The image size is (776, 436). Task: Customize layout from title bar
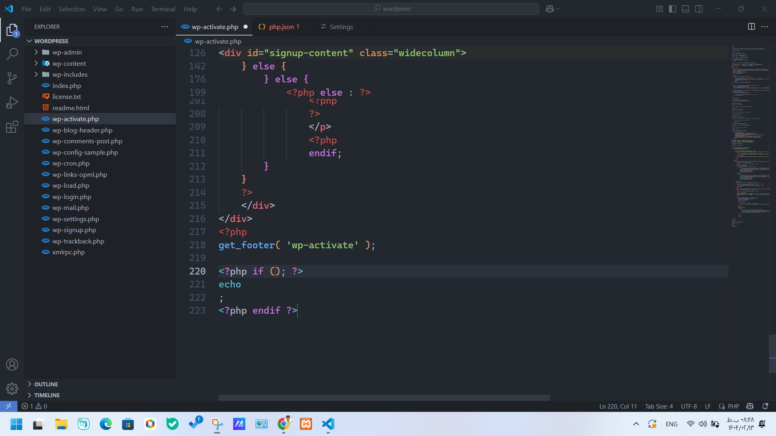660,9
